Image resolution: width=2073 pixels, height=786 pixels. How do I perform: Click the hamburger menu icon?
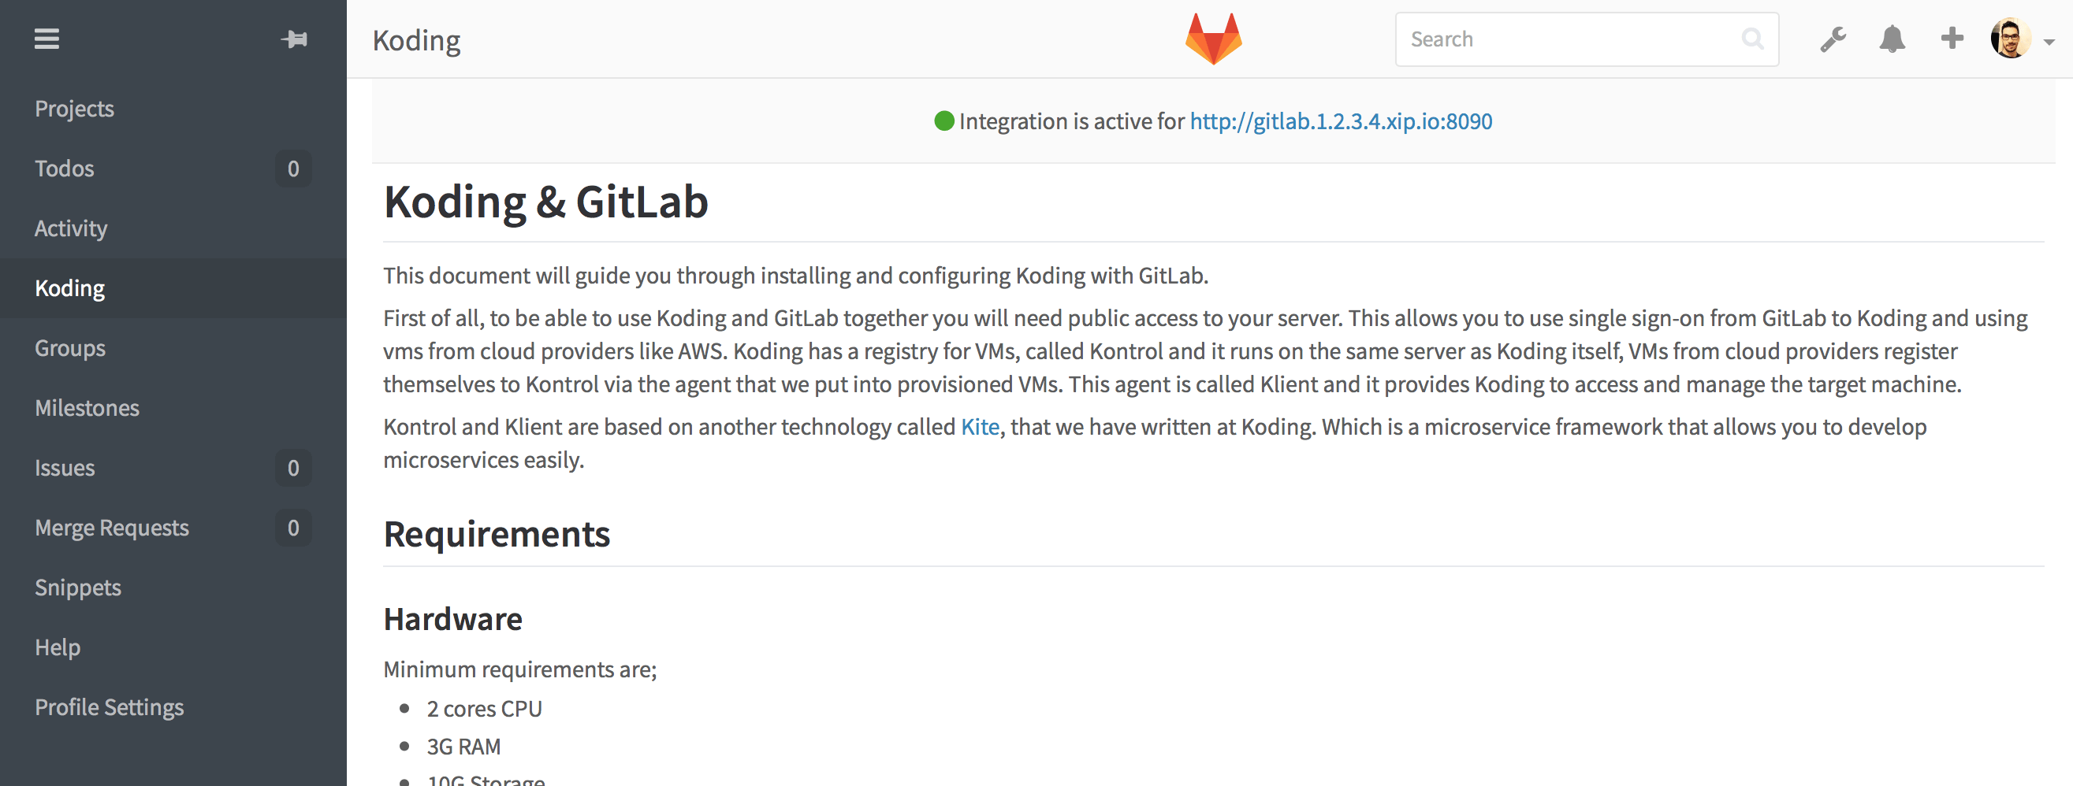(x=47, y=39)
